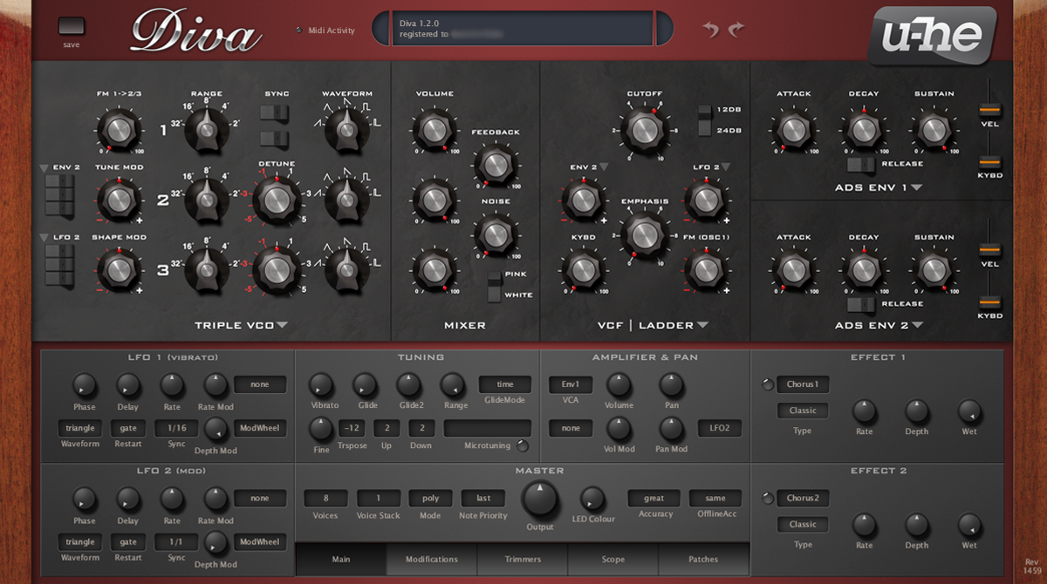This screenshot has height=584, width=1047.
Task: Click the Trspose -12 value box
Action: tap(352, 428)
